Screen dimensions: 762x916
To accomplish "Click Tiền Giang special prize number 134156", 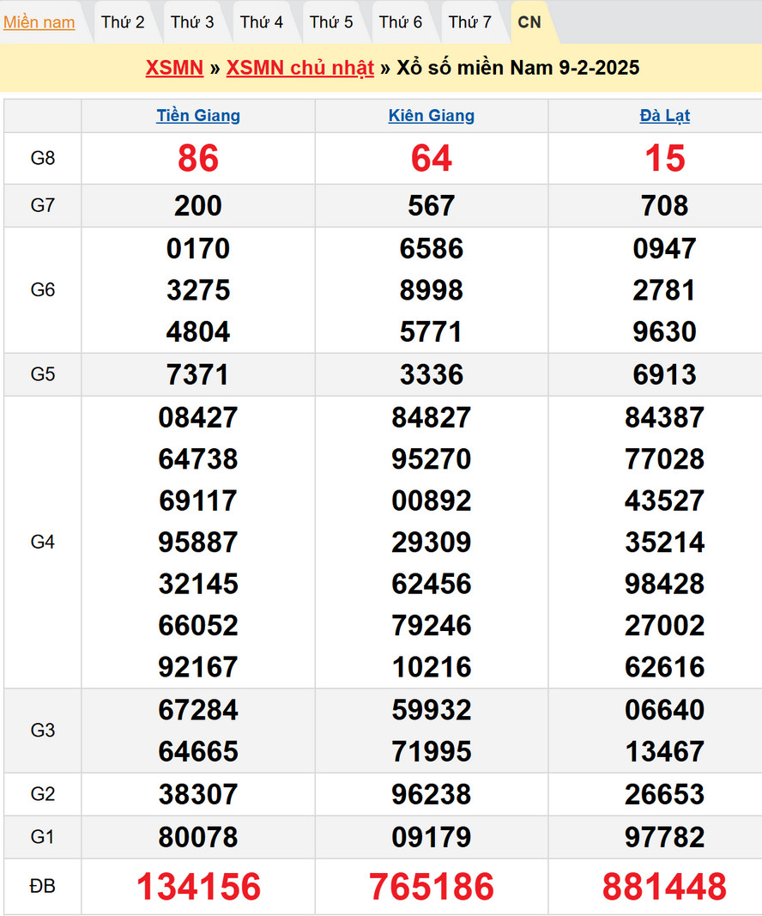I will [x=198, y=887].
